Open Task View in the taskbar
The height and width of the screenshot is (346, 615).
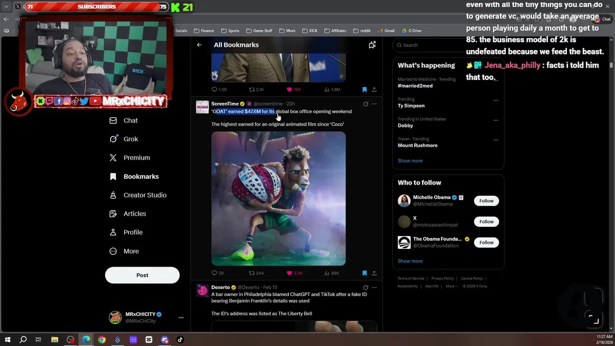38,340
